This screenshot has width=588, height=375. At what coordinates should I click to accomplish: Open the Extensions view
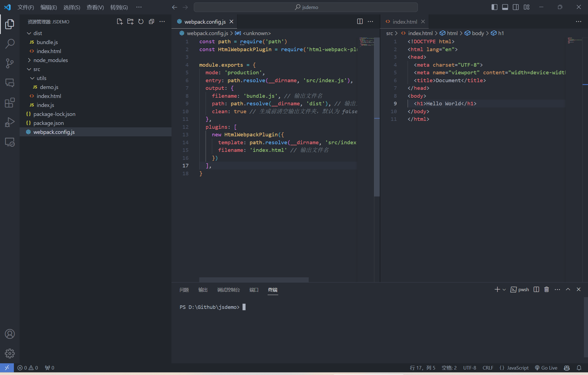(10, 103)
